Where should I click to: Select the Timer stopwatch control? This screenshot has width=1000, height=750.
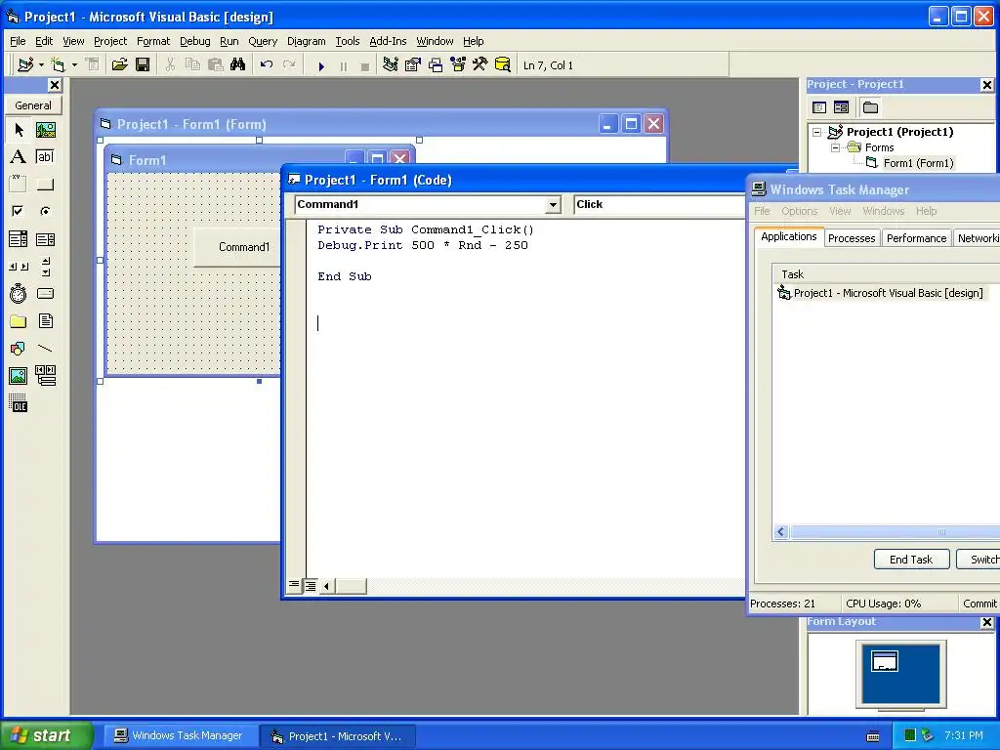19,293
